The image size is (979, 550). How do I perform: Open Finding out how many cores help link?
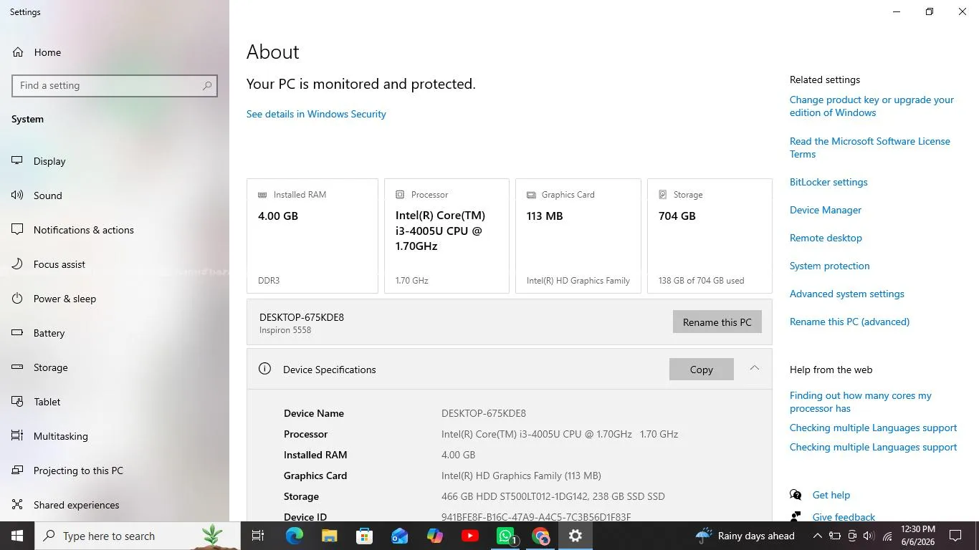[x=861, y=402]
